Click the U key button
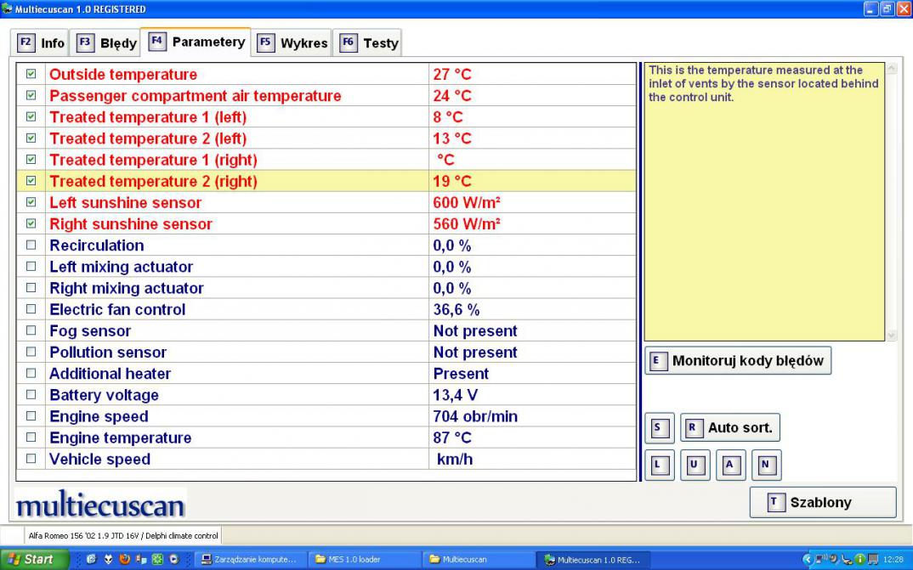 pyautogui.click(x=693, y=466)
